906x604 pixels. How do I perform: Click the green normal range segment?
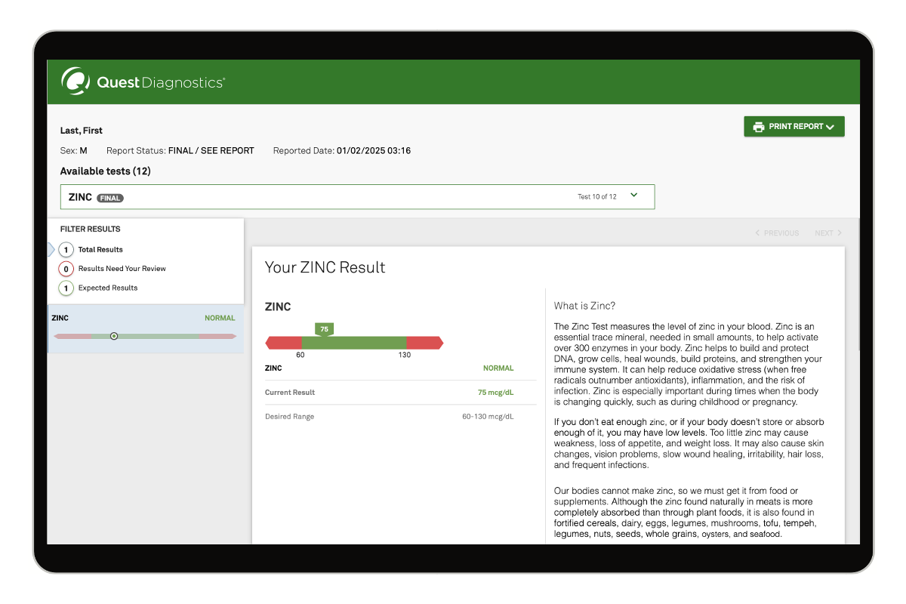[353, 344]
